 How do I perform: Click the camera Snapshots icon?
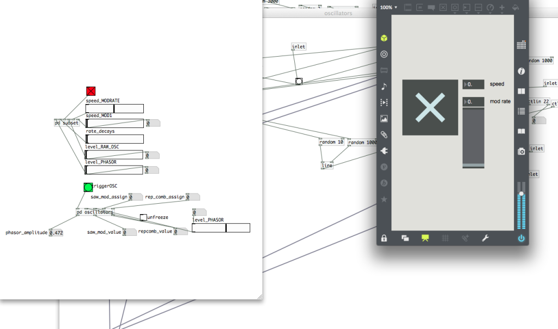click(x=521, y=151)
